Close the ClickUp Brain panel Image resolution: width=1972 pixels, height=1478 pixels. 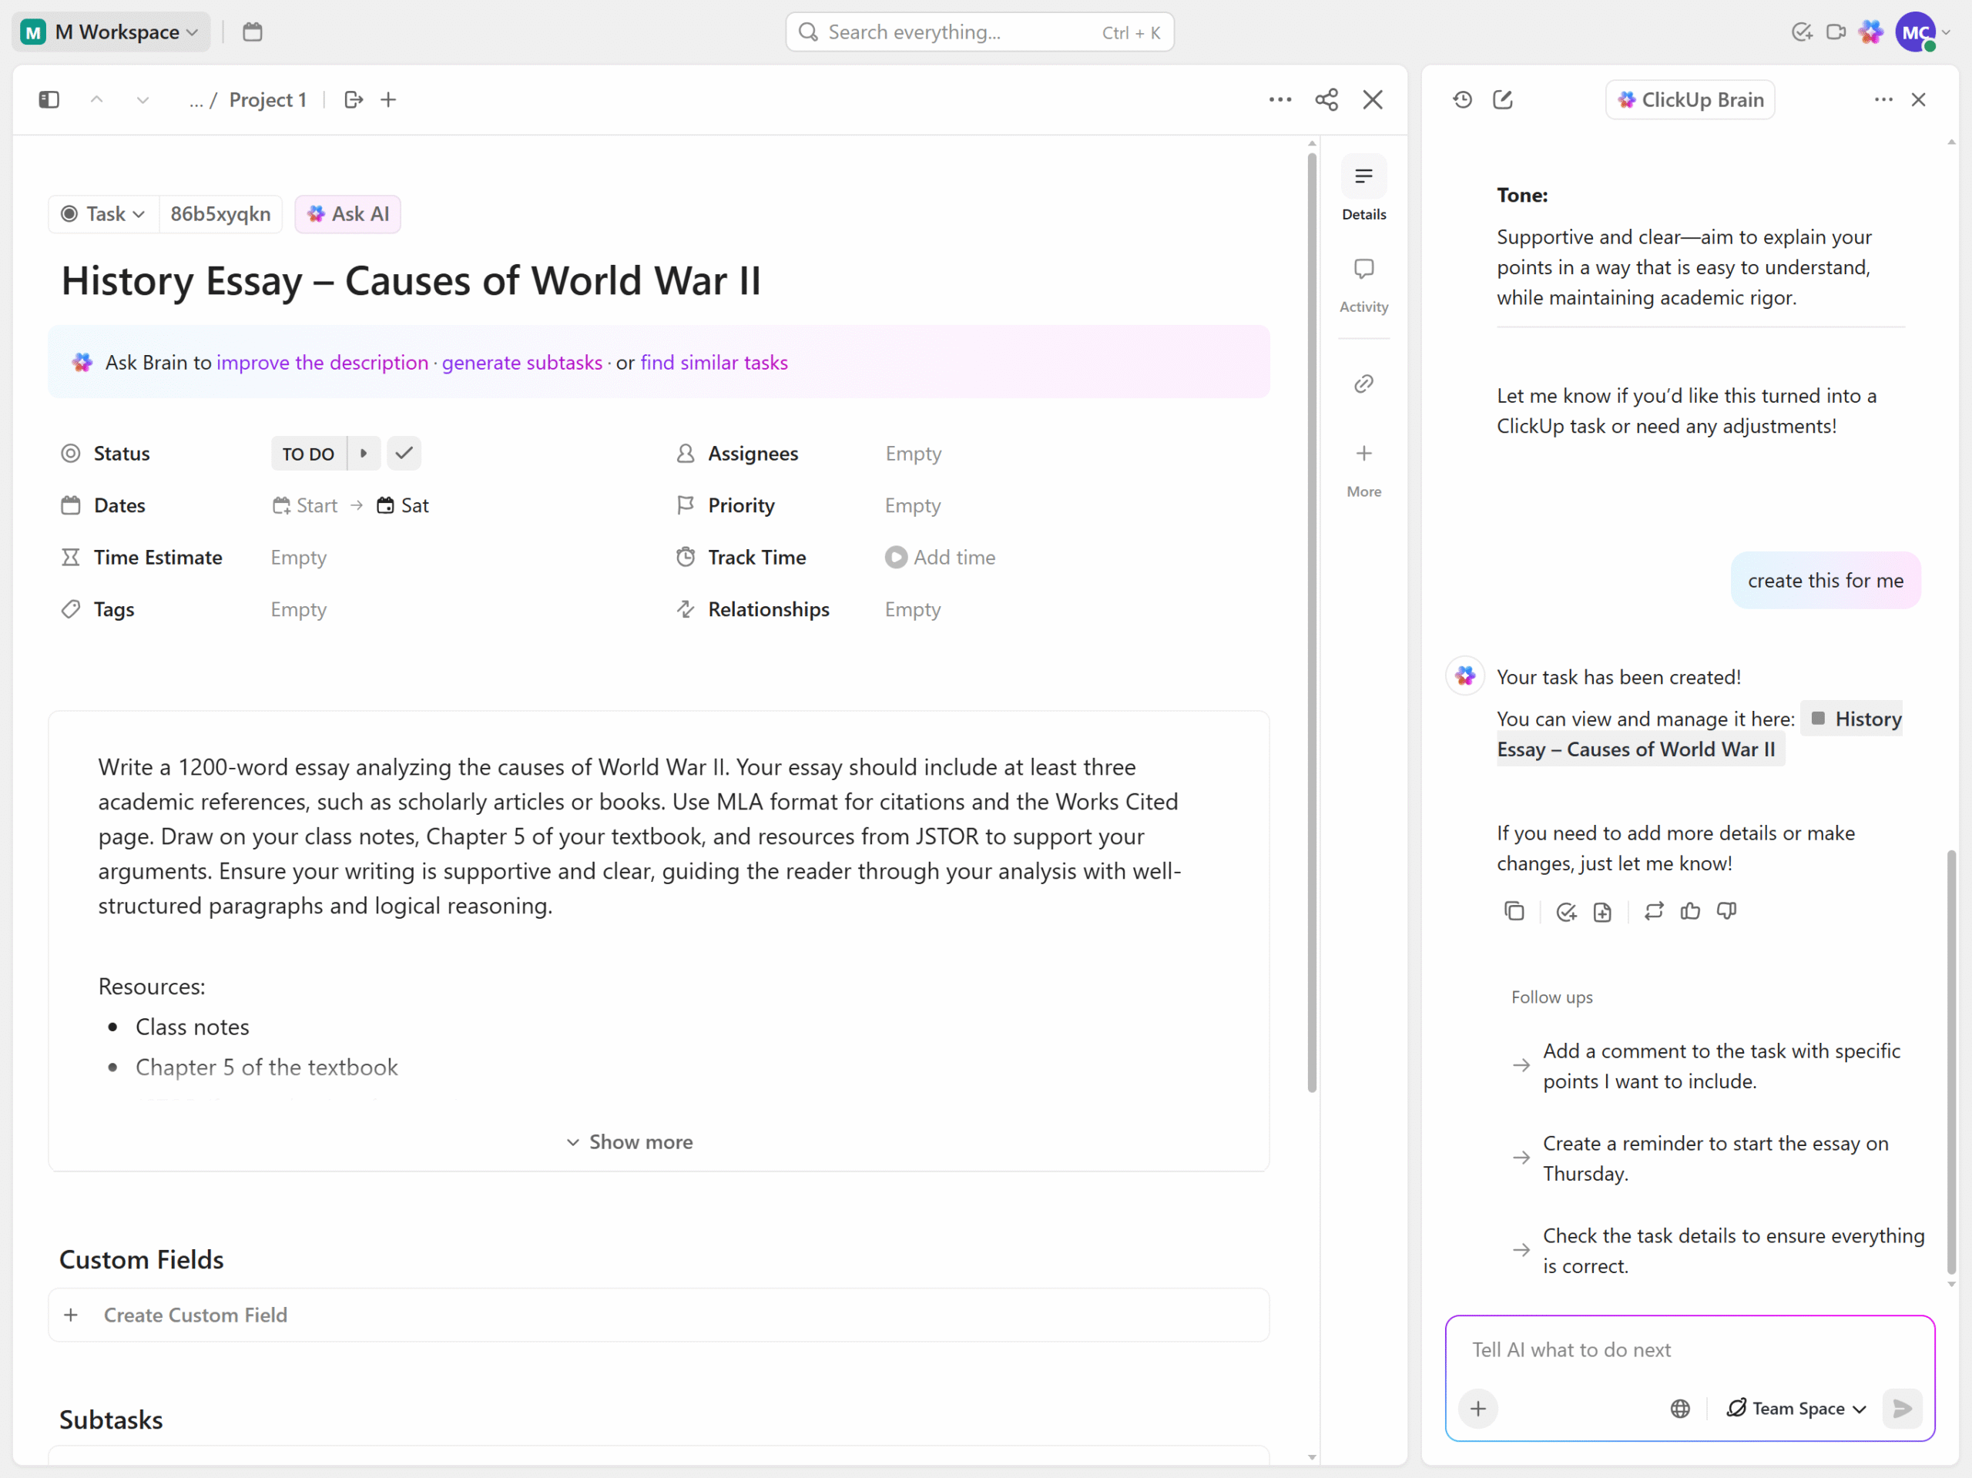click(x=1919, y=100)
